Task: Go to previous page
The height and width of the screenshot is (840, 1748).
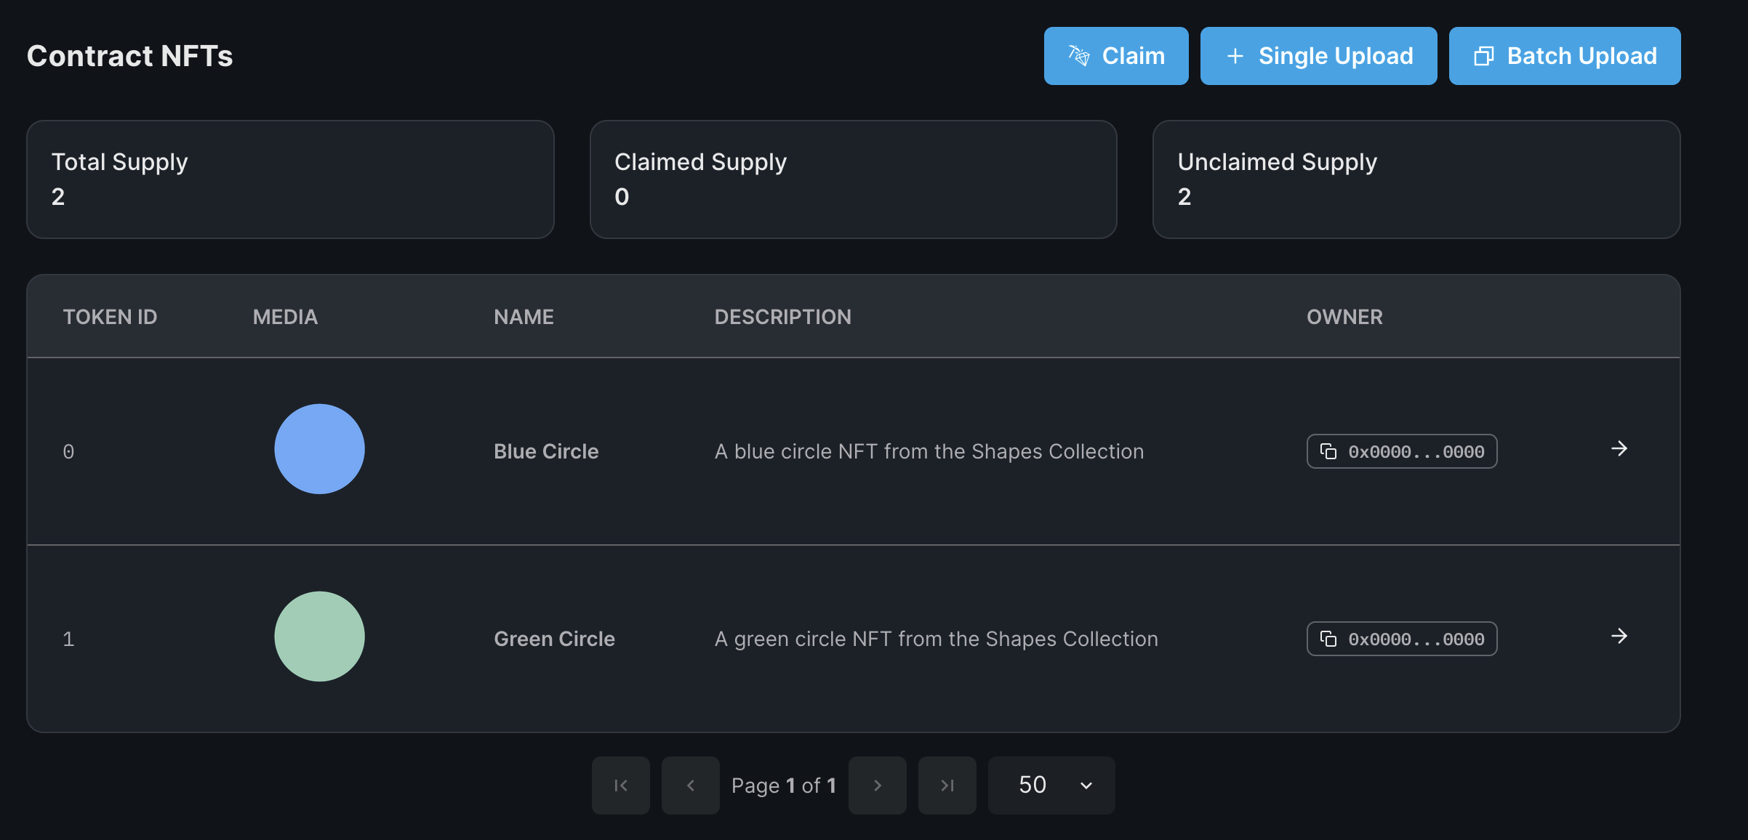Action: (x=690, y=786)
